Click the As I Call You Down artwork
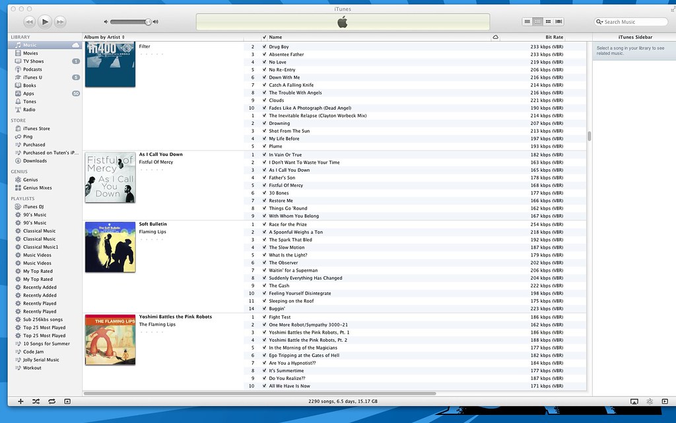Viewport: 676px width, 423px height. pos(110,177)
